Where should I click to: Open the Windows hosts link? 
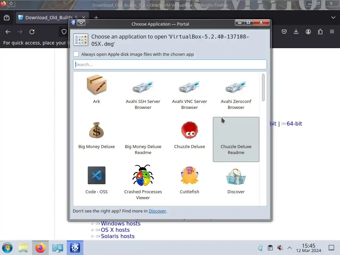pyautogui.click(x=121, y=223)
